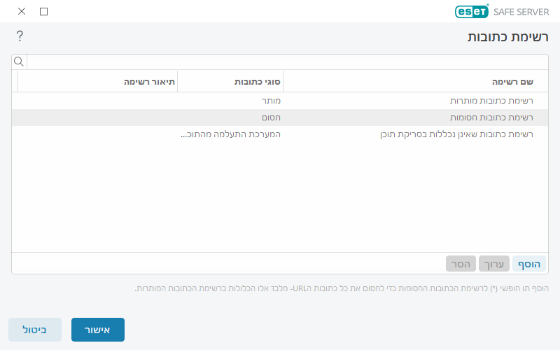The height and width of the screenshot is (350, 560).
Task: Click the wildcard hint text about URL
Action: (342, 288)
